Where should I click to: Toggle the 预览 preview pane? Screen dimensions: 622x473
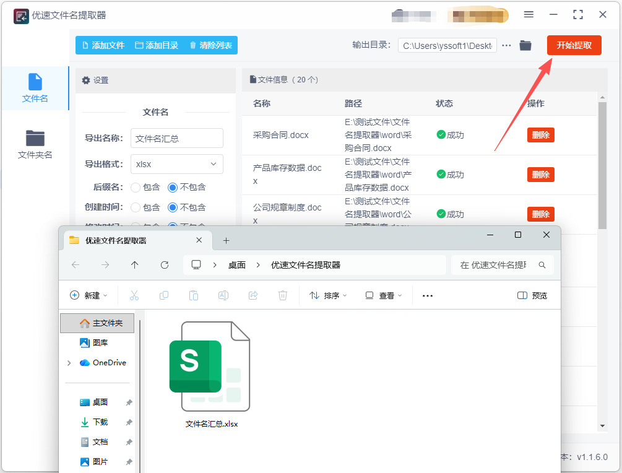pos(532,295)
